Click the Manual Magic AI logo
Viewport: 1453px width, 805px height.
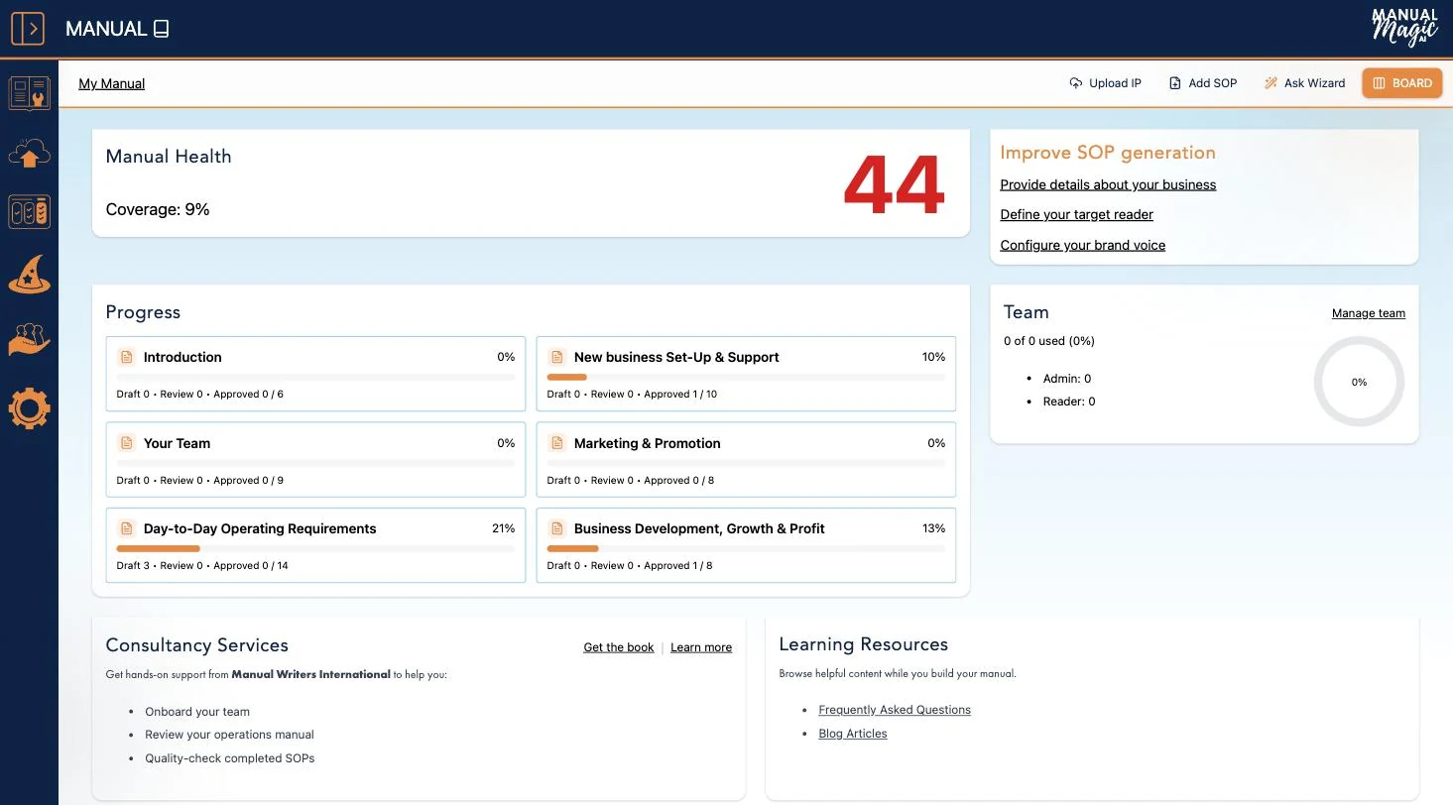pos(1404,28)
